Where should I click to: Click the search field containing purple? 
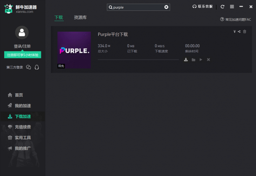138,7
